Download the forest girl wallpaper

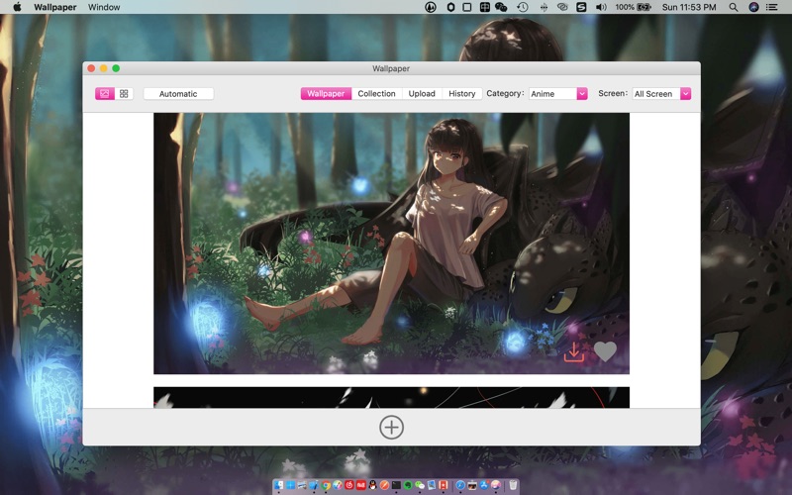coord(574,352)
